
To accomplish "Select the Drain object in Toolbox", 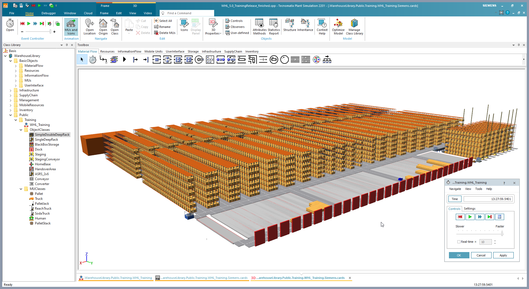I will [146, 59].
